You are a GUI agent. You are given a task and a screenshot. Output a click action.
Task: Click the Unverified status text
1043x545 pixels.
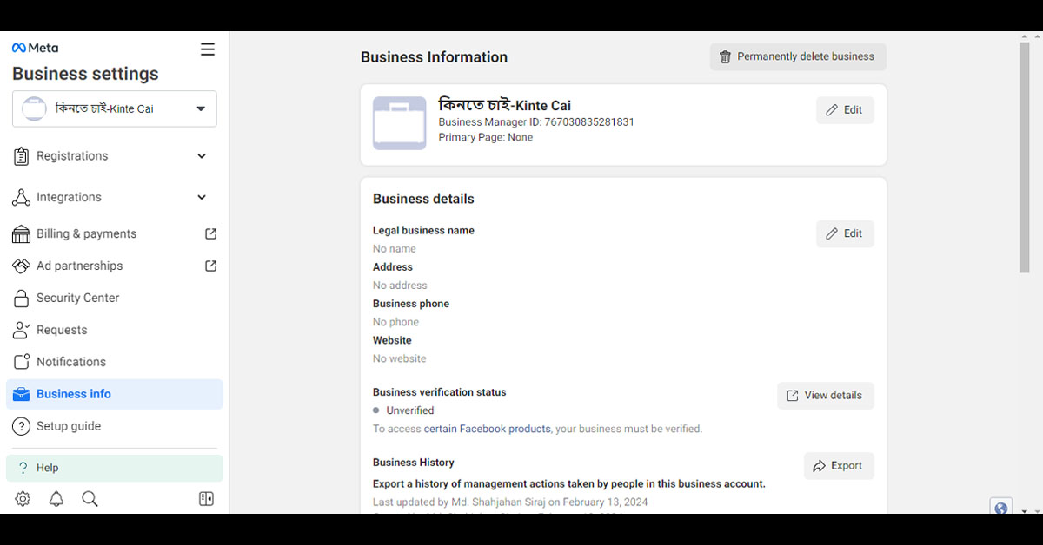[x=410, y=410]
